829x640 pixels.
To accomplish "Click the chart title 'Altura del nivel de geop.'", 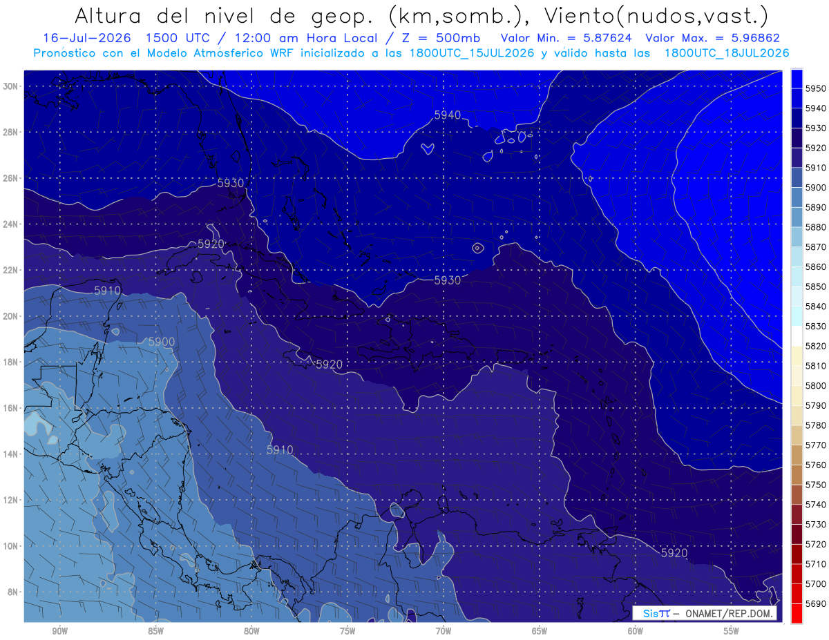I will tap(227, 15).
